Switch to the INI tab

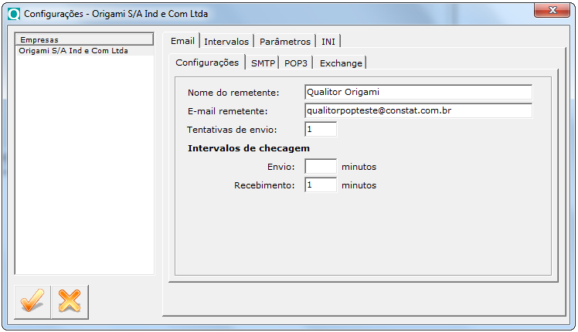[x=328, y=42]
